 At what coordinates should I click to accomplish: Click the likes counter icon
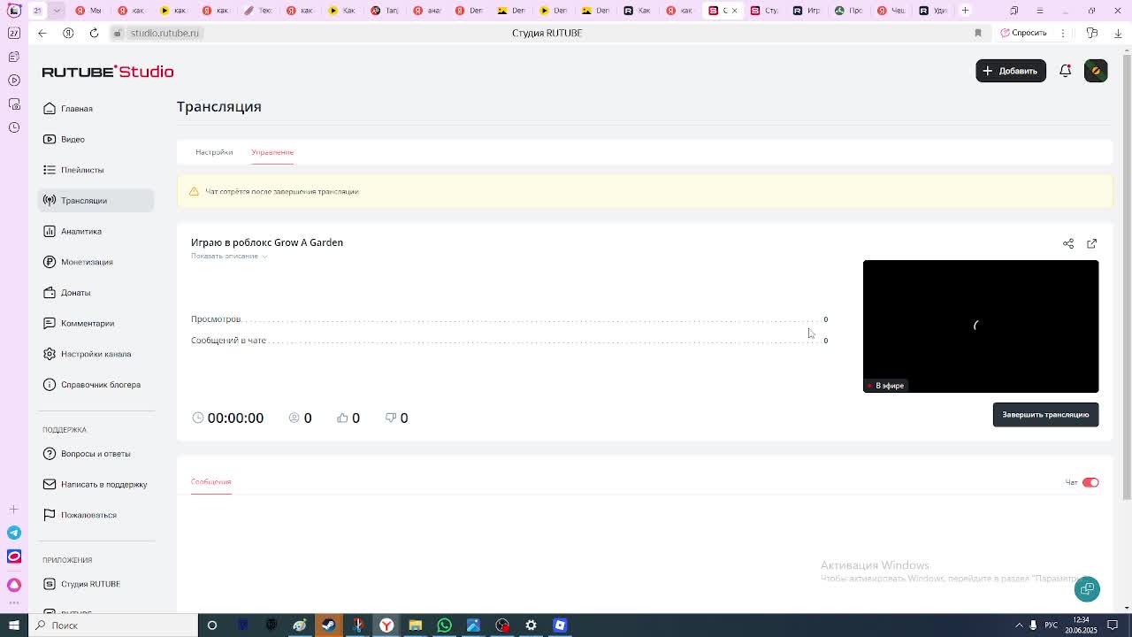coord(342,418)
